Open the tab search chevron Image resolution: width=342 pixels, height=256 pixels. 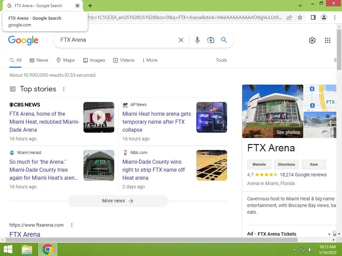pos(300,5)
